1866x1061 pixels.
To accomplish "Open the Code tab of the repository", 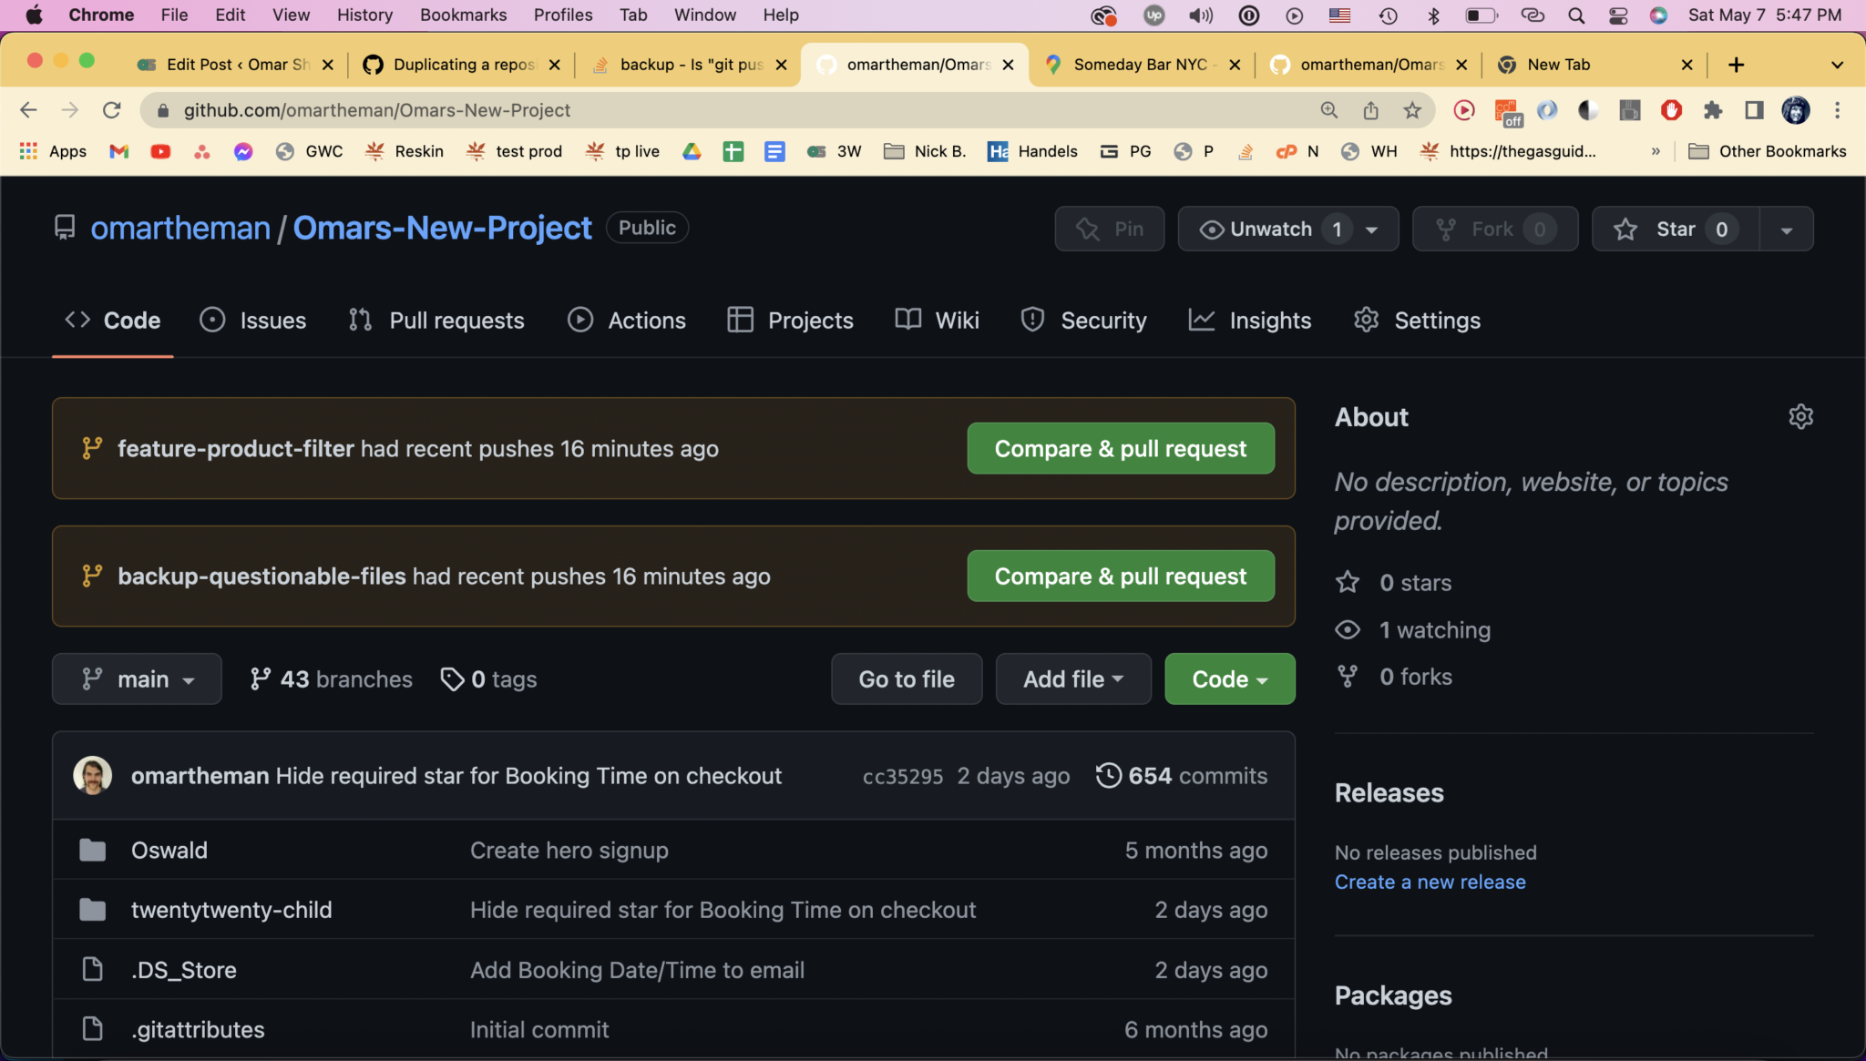I will (112, 320).
